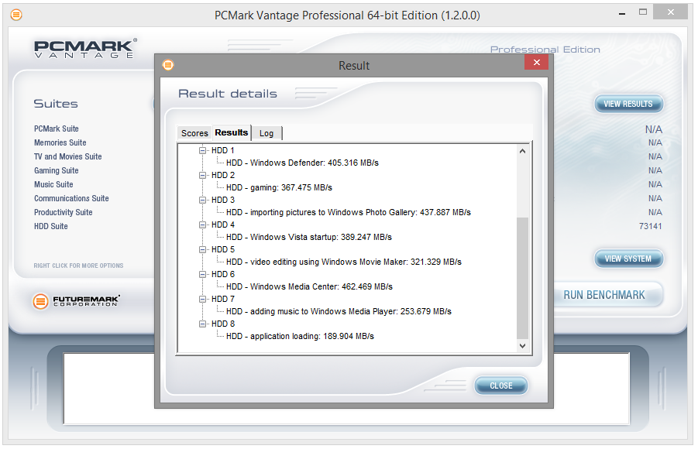Click the results list vertical scrollbar thumb
698x449 pixels.
523,279
